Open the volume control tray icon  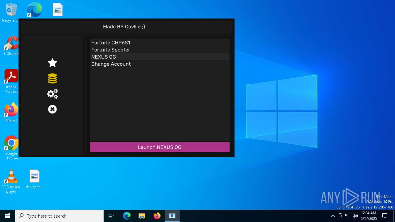pyautogui.click(x=355, y=216)
